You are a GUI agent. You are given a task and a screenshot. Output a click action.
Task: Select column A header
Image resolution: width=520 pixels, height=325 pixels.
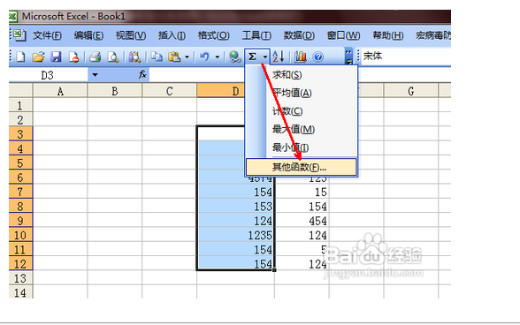coord(60,91)
